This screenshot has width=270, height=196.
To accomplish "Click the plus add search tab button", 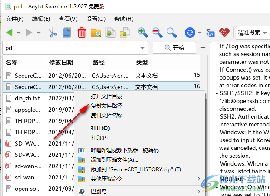I will [x=203, y=48].
